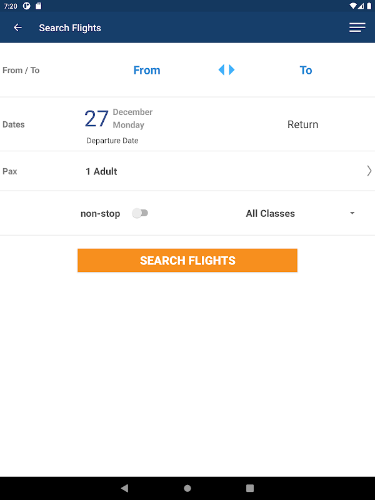Tap the battery icon in status bar
The width and height of the screenshot is (375, 500).
(x=369, y=6)
